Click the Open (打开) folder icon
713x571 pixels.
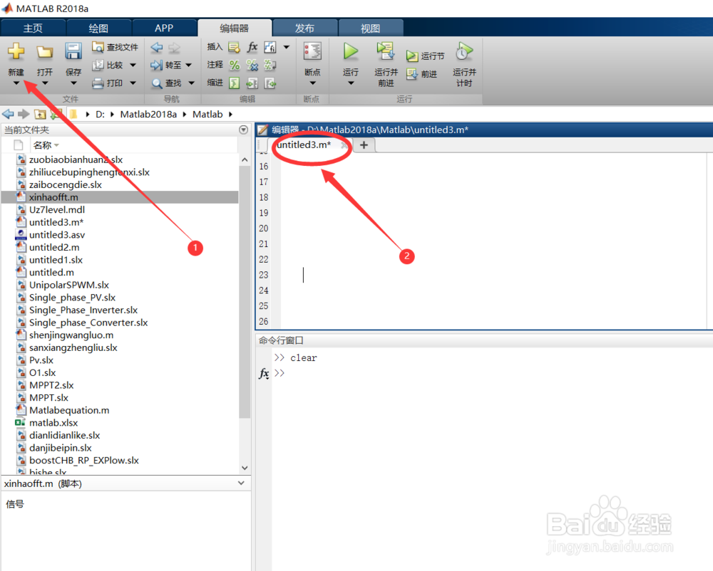(44, 52)
